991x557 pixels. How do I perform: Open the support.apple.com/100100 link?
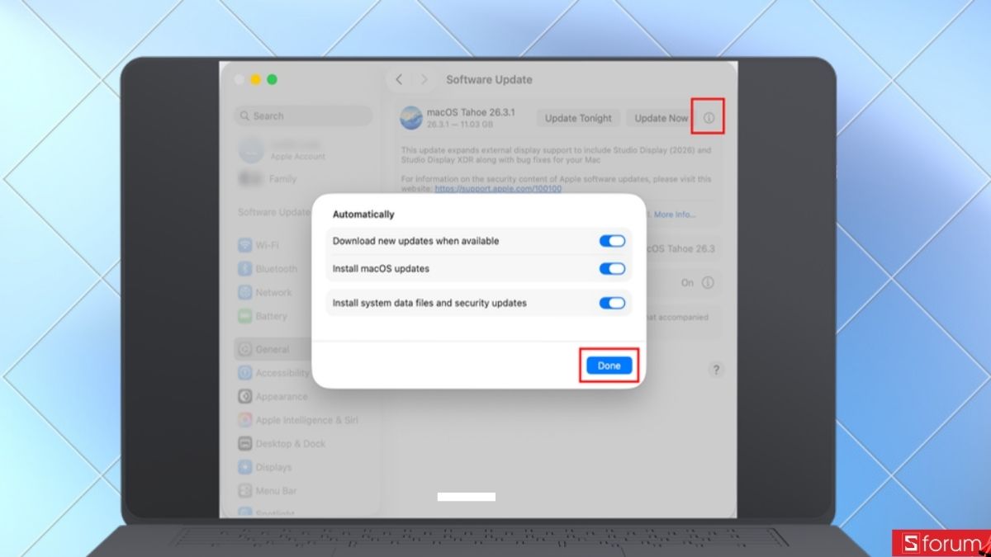tap(498, 189)
